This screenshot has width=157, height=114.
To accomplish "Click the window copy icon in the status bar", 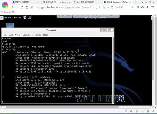I will [x=148, y=111].
